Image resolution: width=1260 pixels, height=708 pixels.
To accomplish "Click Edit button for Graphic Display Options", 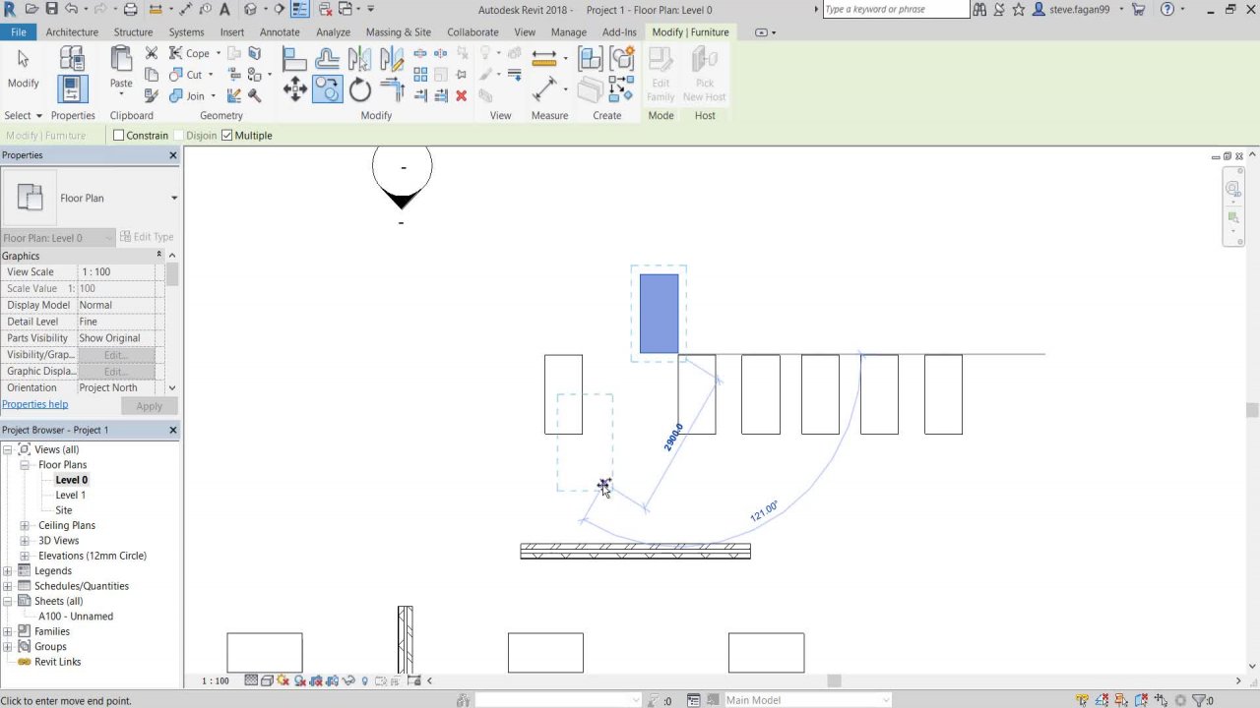I will pos(116,372).
